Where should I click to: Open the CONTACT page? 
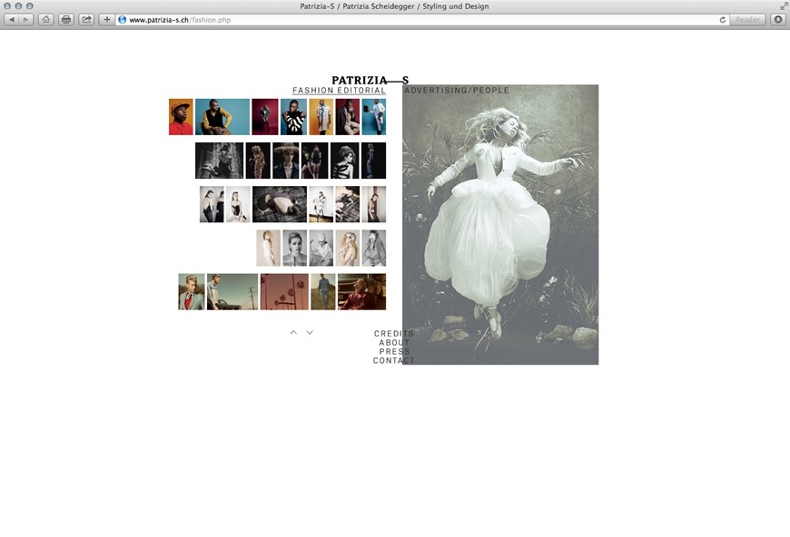[x=393, y=361]
